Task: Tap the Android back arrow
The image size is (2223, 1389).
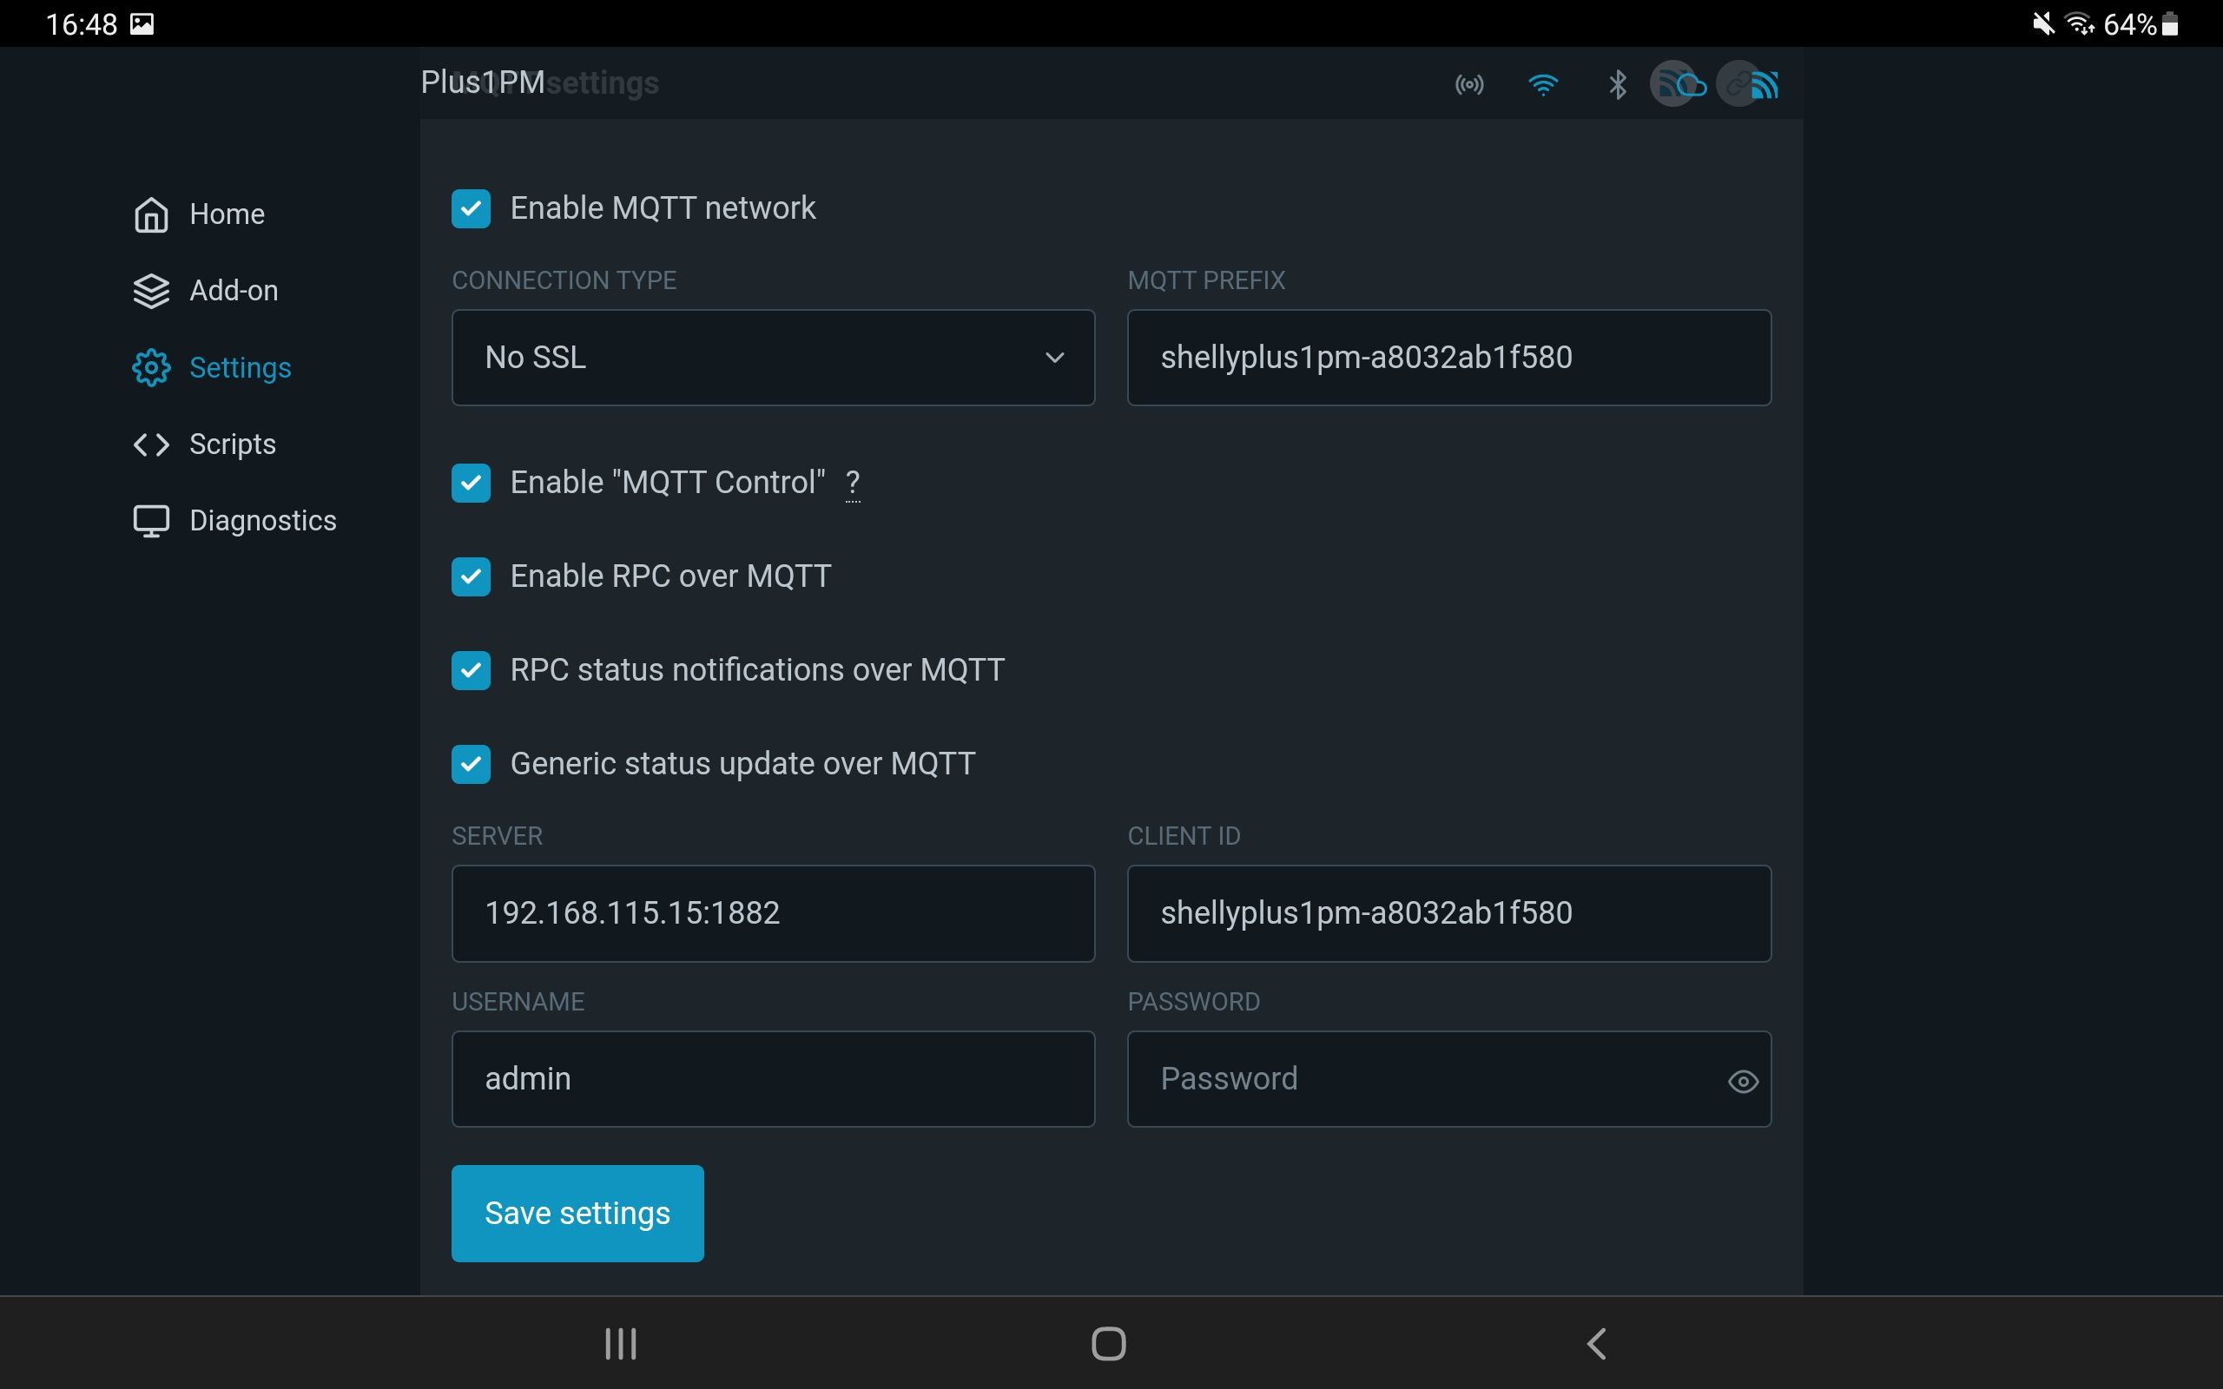Action: tap(1597, 1343)
